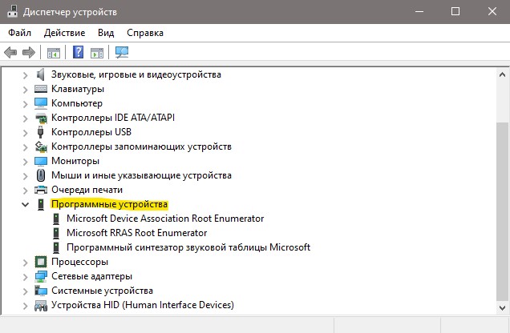Open the Файл menu
The width and height of the screenshot is (510, 333).
19,33
